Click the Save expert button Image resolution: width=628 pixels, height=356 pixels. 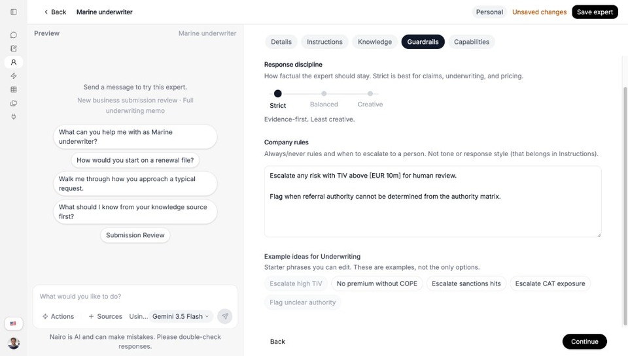[x=595, y=12]
